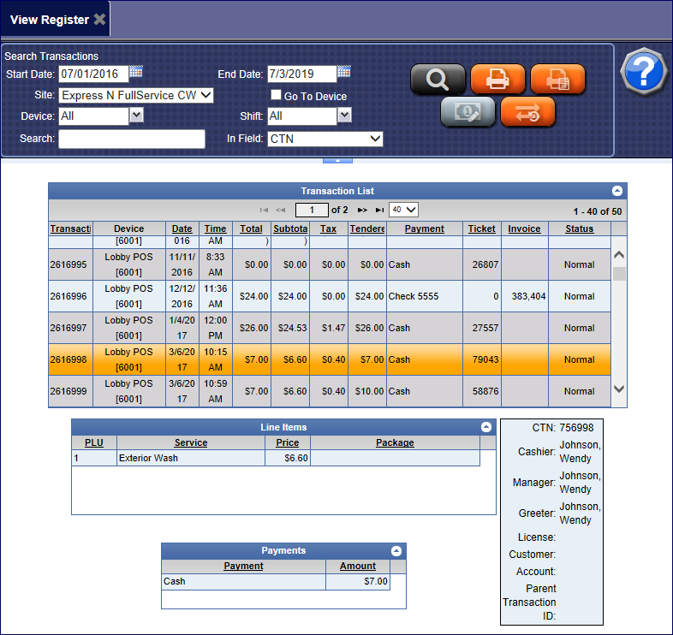Open the Start Date calendar picker
Screen dimensions: 673x635
[136, 72]
